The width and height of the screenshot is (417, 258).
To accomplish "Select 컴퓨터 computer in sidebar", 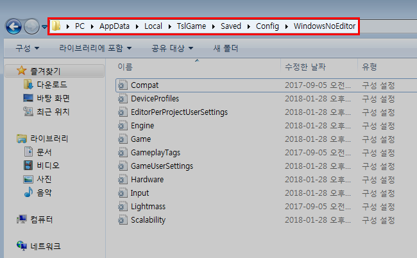I will [42, 219].
